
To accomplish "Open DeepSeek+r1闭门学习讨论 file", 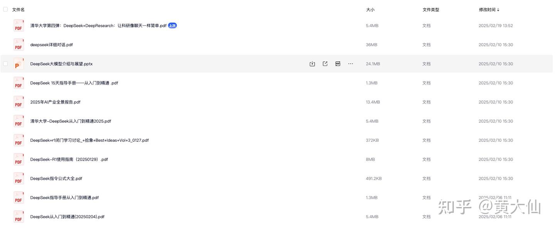I will click(89, 141).
